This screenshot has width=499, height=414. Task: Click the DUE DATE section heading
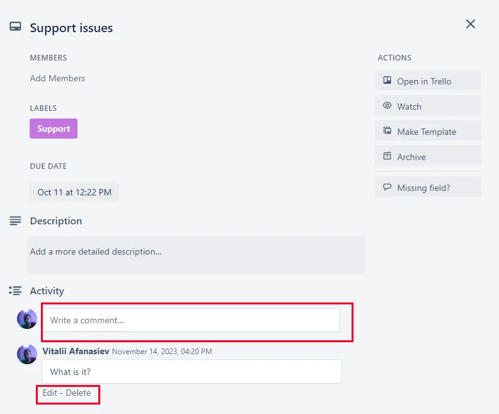pos(49,166)
